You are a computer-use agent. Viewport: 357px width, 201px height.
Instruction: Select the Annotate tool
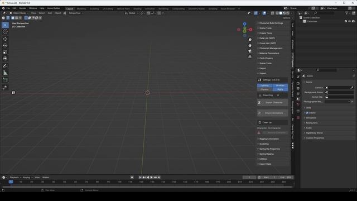[5, 66]
